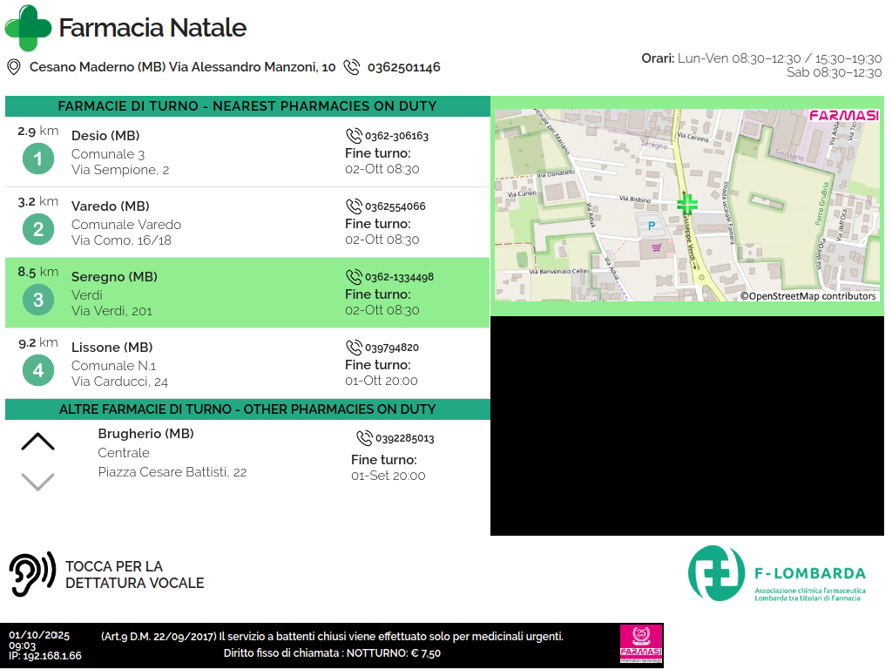This screenshot has width=892, height=669.
Task: Click the green cross marker on map
Action: point(687,204)
